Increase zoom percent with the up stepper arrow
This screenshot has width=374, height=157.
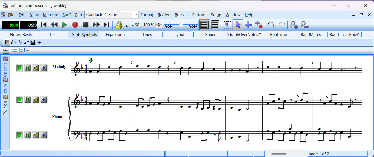coord(159,23)
